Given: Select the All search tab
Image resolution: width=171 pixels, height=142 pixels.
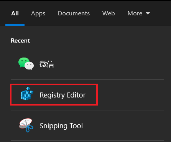Looking at the screenshot, I should pyautogui.click(x=15, y=13).
